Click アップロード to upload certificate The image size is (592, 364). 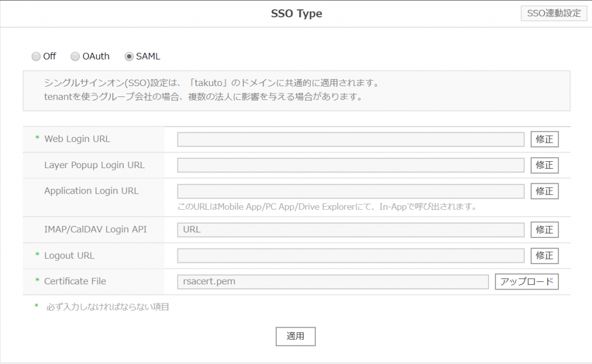pos(527,281)
